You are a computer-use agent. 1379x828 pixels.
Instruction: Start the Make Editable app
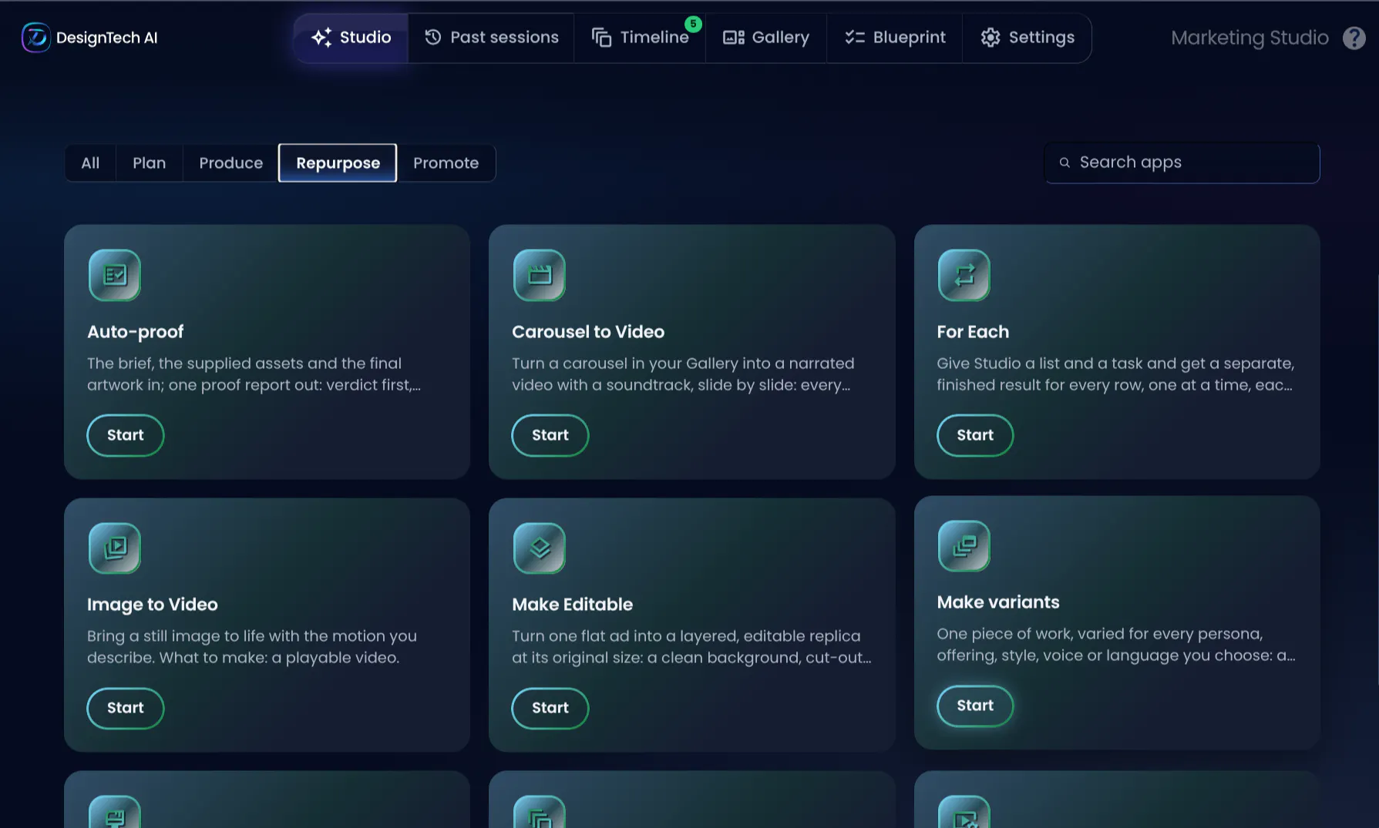pyautogui.click(x=550, y=708)
